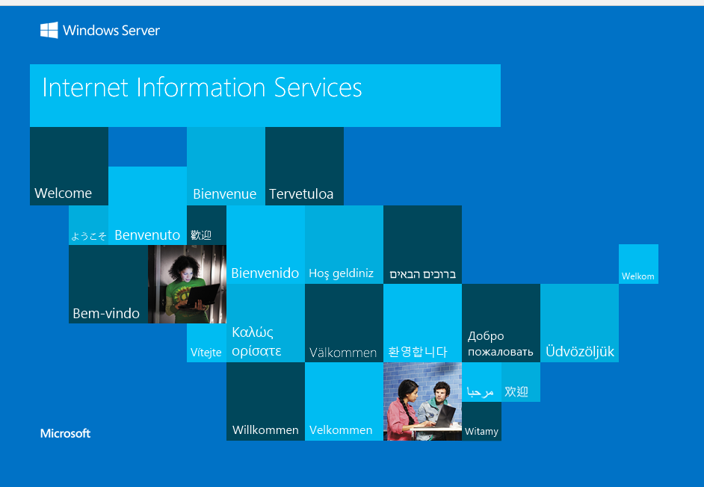Click the Bienvenido tile
The height and width of the screenshot is (487, 704).
tap(265, 245)
